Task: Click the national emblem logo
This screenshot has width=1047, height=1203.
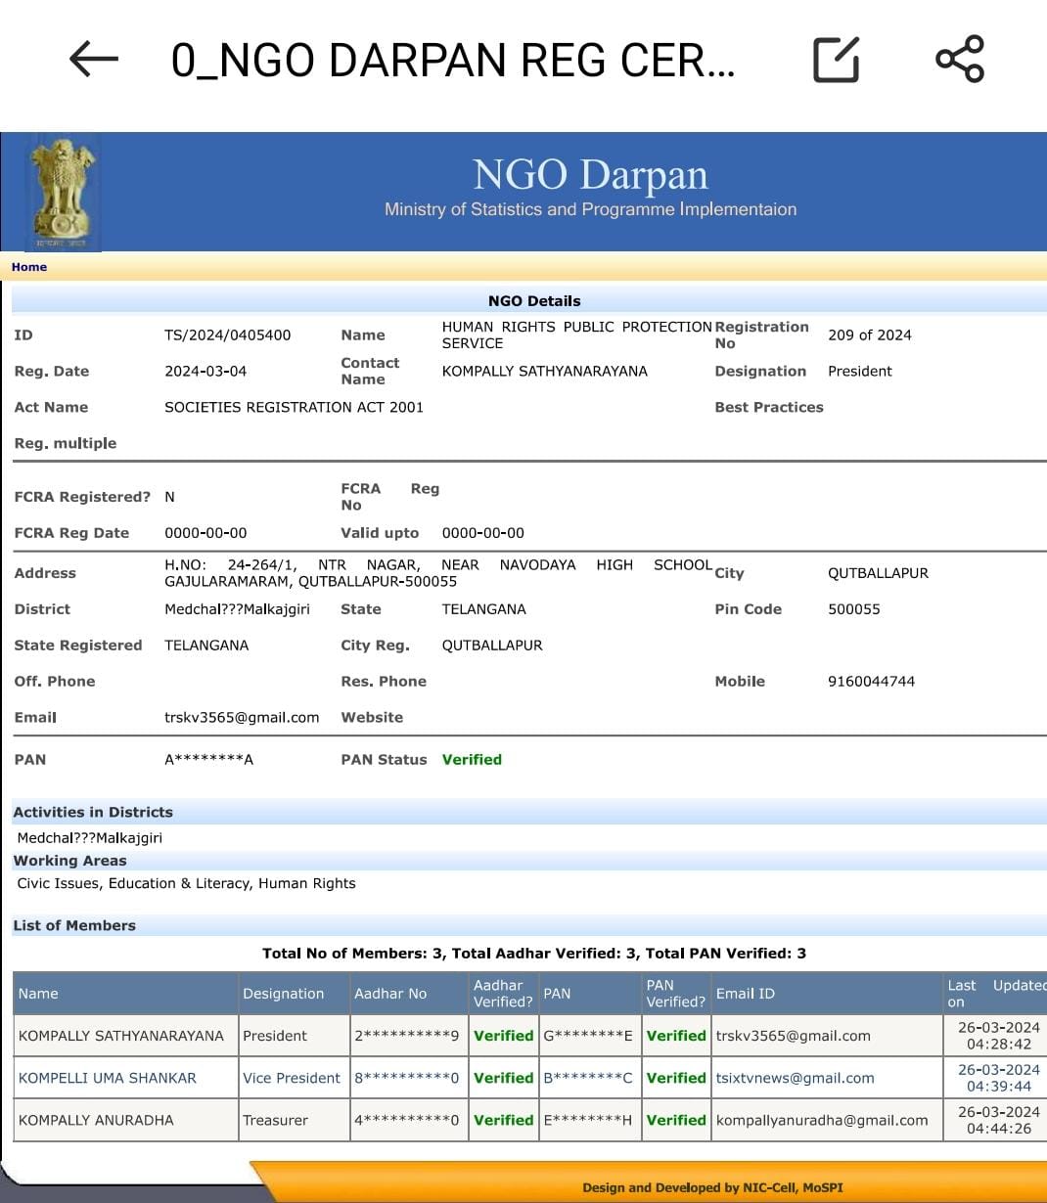Action: point(63,192)
